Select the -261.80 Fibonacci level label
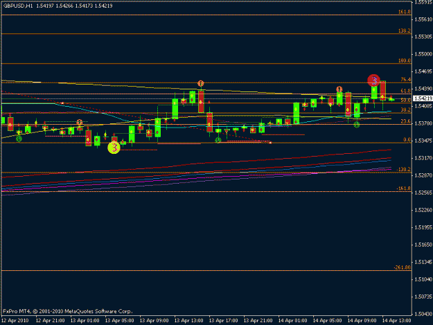The image size is (433, 325). (x=402, y=267)
